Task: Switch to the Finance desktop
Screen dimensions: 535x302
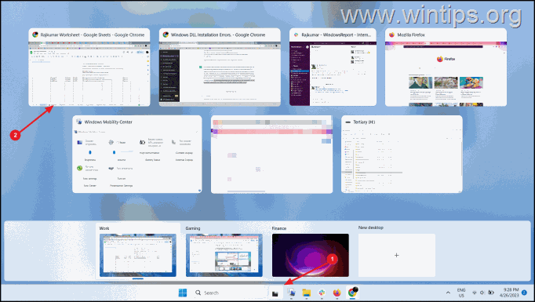Action: pos(311,255)
